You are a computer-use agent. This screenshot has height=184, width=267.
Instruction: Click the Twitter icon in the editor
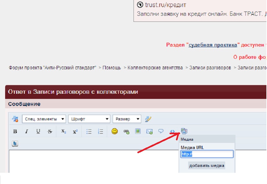[x=15, y=144]
